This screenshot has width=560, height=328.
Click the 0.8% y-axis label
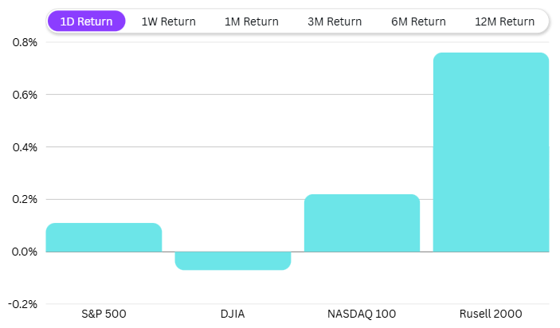tap(24, 42)
